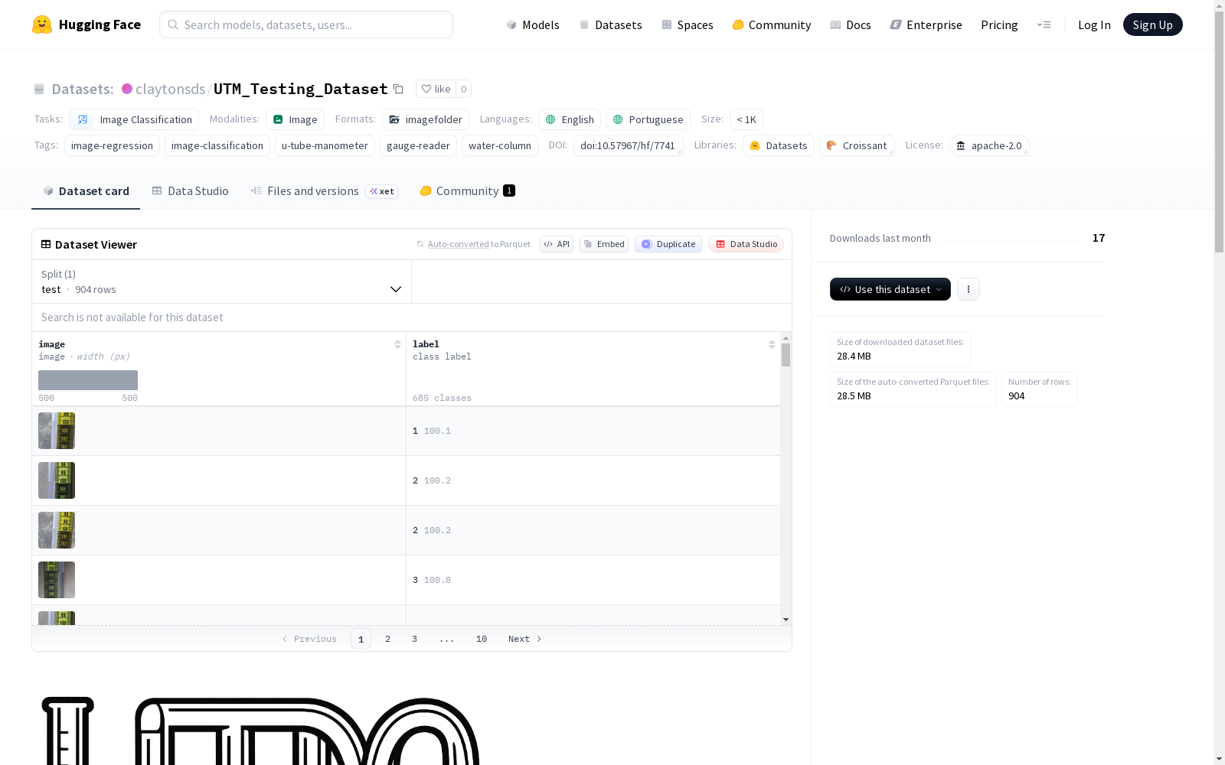Open Spaces in the top navigation
The image size is (1225, 765).
click(x=688, y=24)
